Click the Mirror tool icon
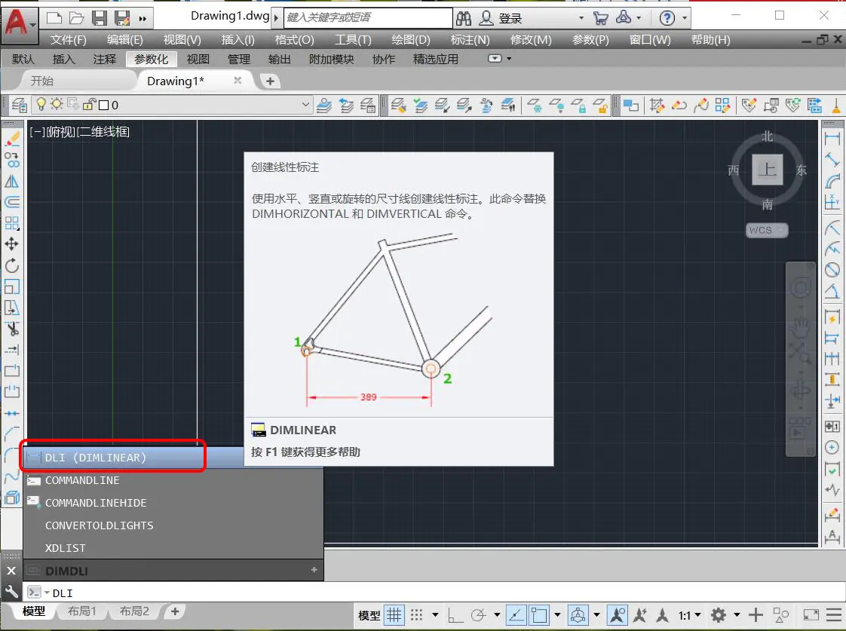The height and width of the screenshot is (631, 846). [11, 181]
